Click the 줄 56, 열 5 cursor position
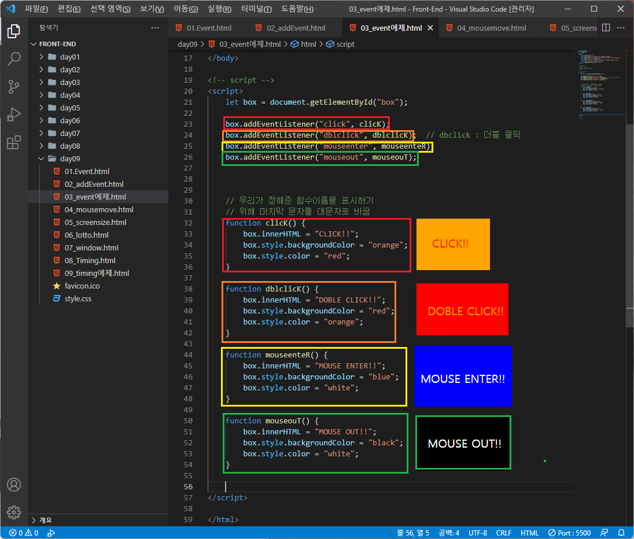This screenshot has height=539, width=634. [413, 533]
